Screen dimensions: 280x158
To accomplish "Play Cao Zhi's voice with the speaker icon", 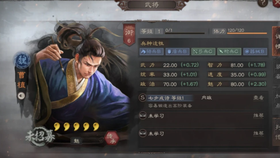I will pos(21,96).
